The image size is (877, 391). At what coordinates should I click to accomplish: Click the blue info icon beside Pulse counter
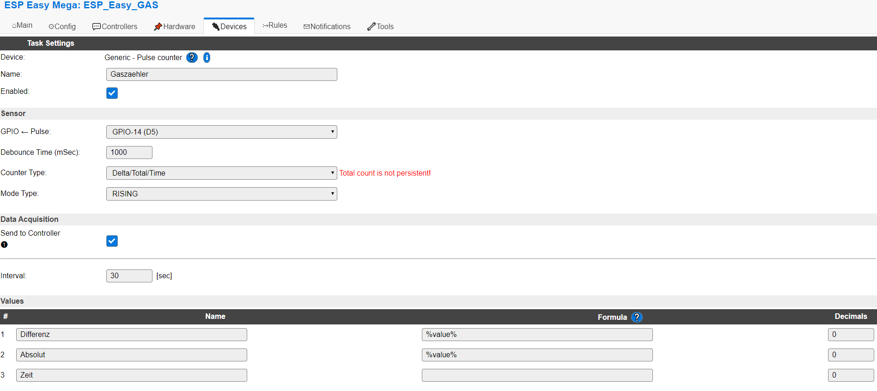click(x=207, y=58)
